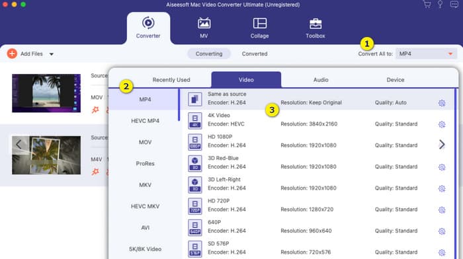Choose HEVC MKV format
This screenshot has height=259, width=463.
click(x=145, y=206)
